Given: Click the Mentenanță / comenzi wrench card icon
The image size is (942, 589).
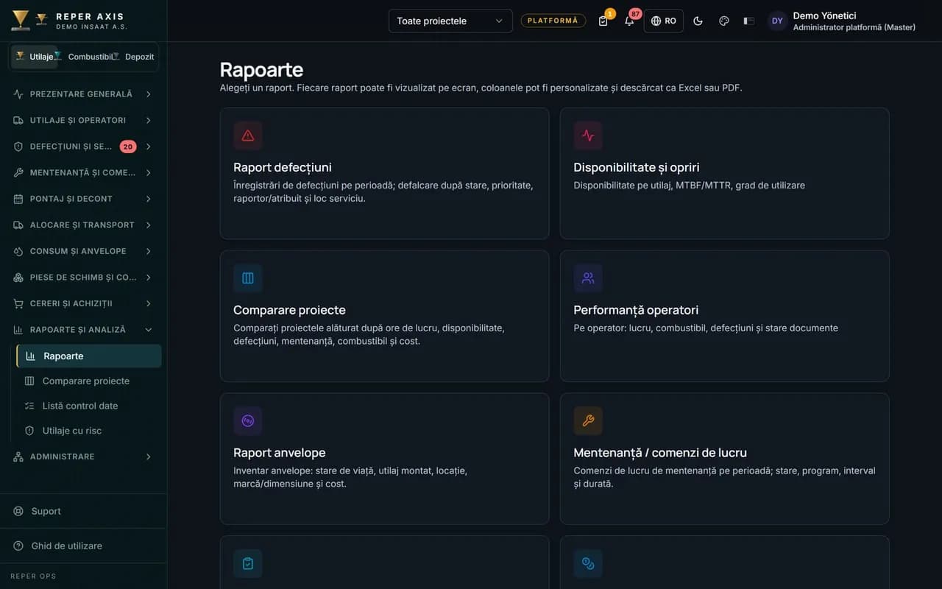Looking at the screenshot, I should [588, 421].
